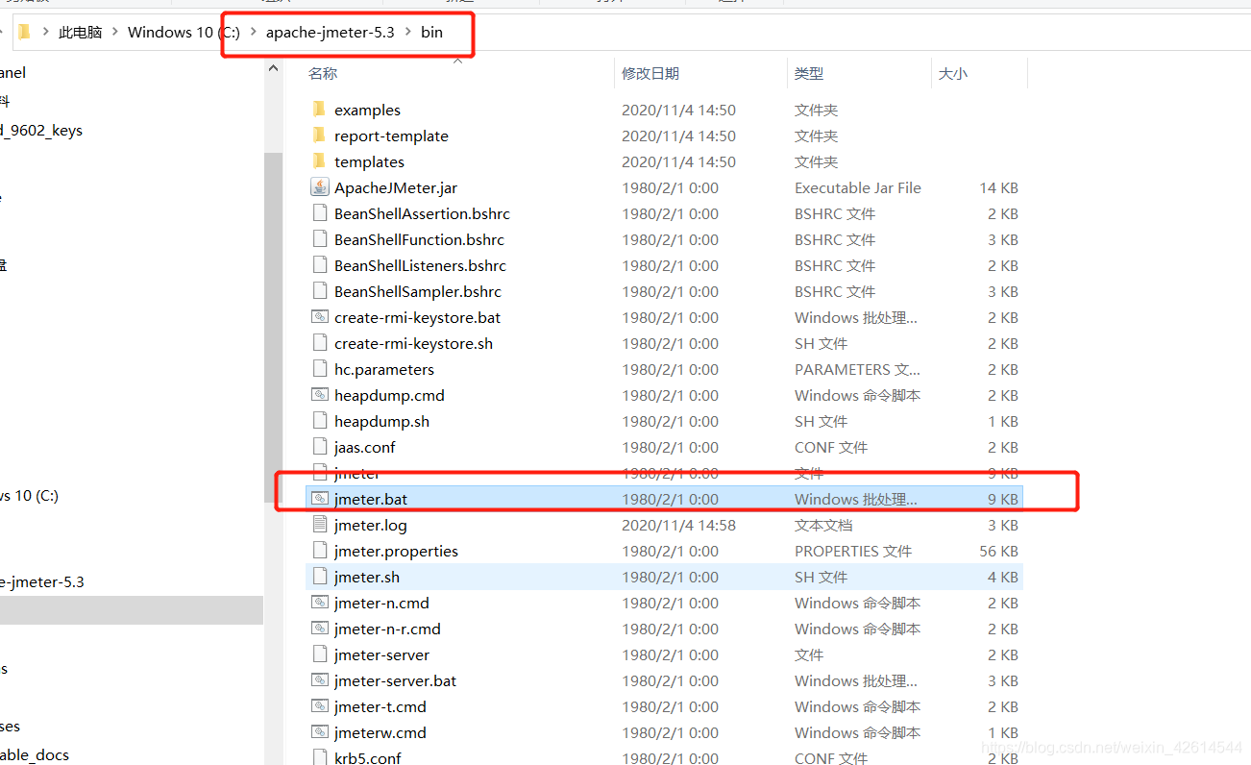Expand the chevron after 此电脑 in breadcrumb
Viewport: 1251px width, 765px height.
(115, 32)
